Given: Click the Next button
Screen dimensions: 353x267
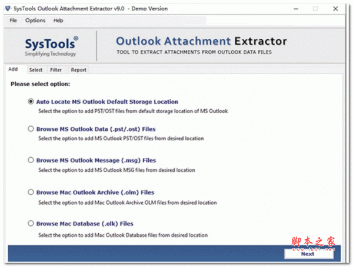Looking at the screenshot, I should click(x=309, y=254).
